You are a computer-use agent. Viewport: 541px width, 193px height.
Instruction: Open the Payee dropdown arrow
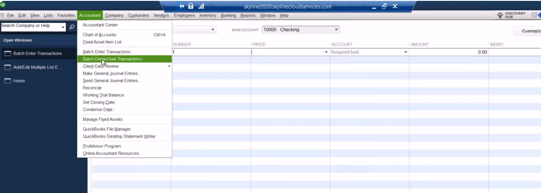[x=326, y=52]
